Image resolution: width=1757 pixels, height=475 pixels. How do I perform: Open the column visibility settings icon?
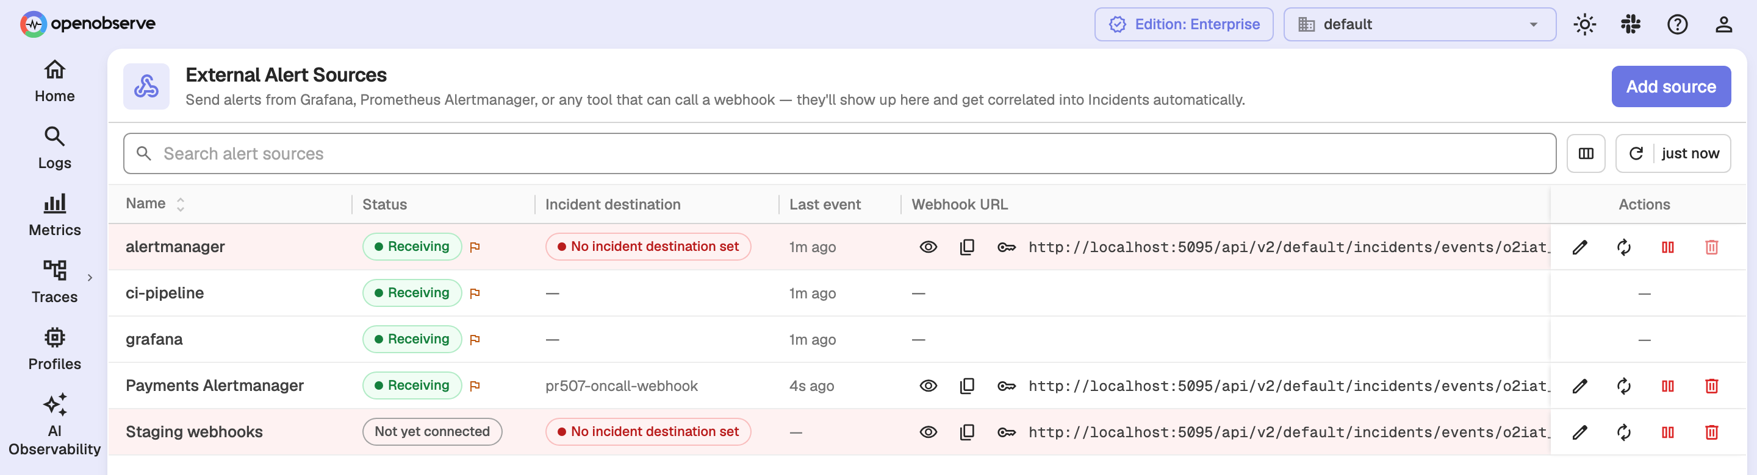pyautogui.click(x=1586, y=154)
